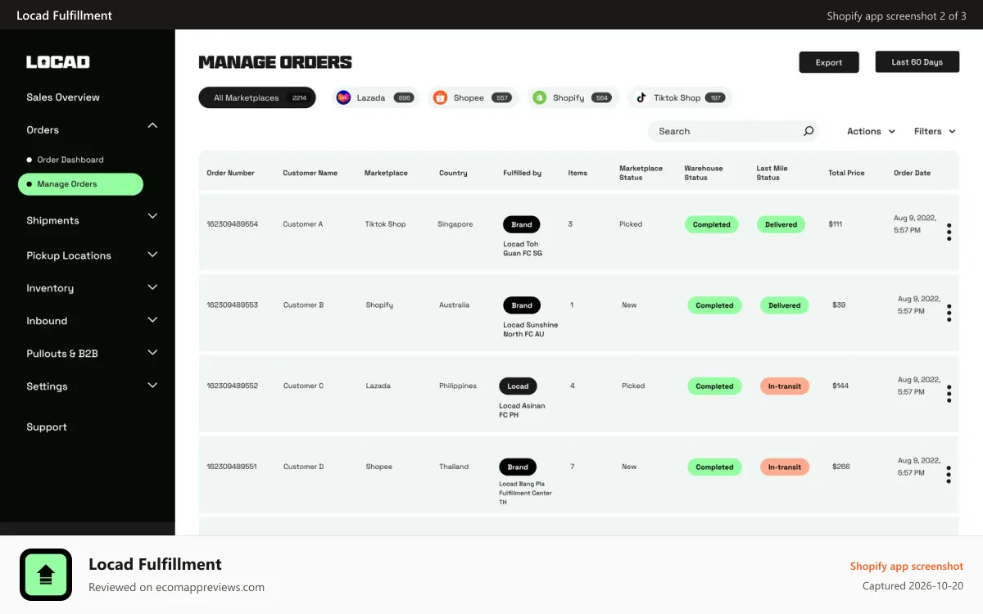Image resolution: width=983 pixels, height=614 pixels.
Task: Click order number 162309489554
Action: (232, 224)
